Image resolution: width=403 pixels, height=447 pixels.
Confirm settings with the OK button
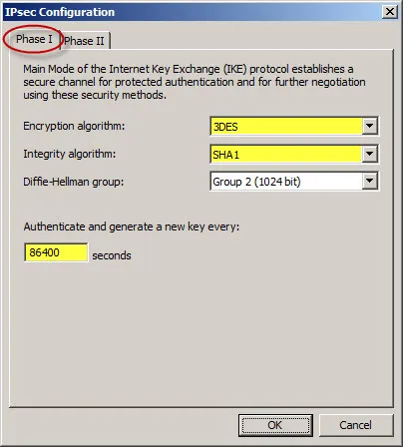[275, 425]
